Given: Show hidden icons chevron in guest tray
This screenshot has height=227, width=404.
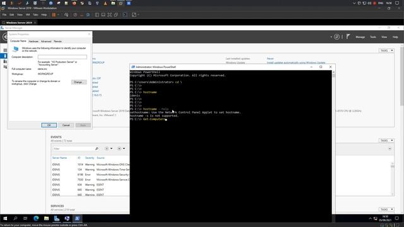Looking at the screenshot, I should 370,219.
